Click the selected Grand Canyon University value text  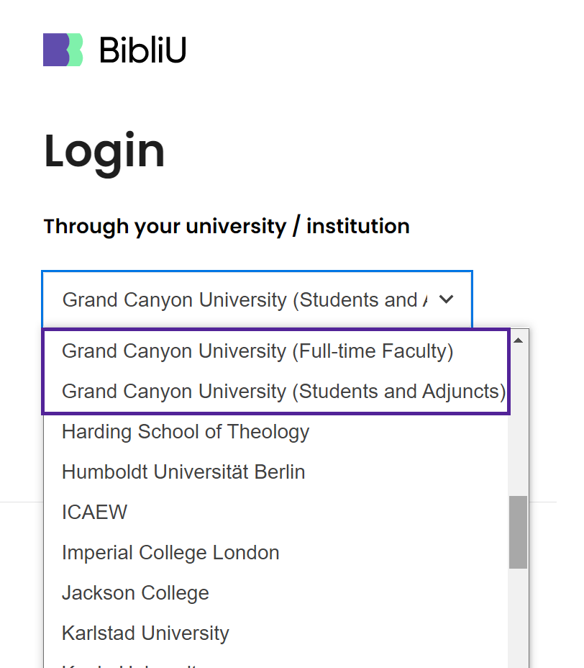(x=245, y=300)
